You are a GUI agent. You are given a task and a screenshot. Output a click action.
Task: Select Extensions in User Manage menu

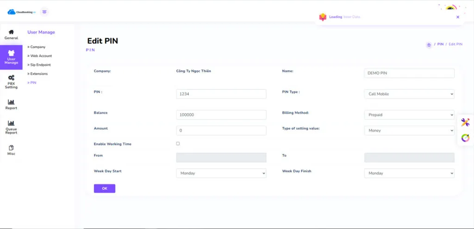(x=39, y=74)
